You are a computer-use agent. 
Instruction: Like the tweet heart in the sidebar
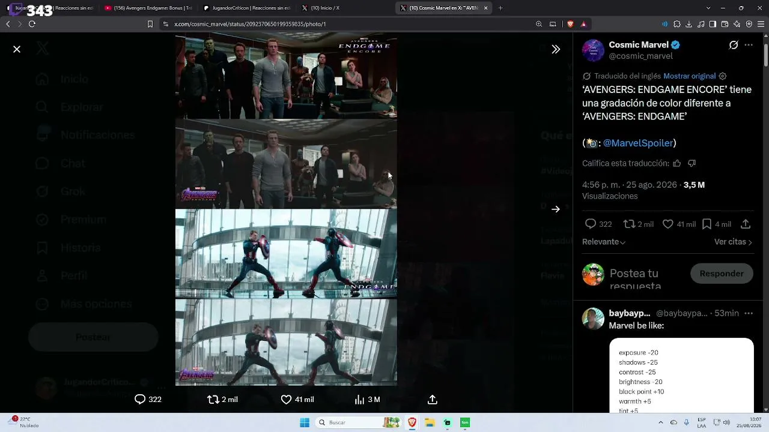coord(667,224)
